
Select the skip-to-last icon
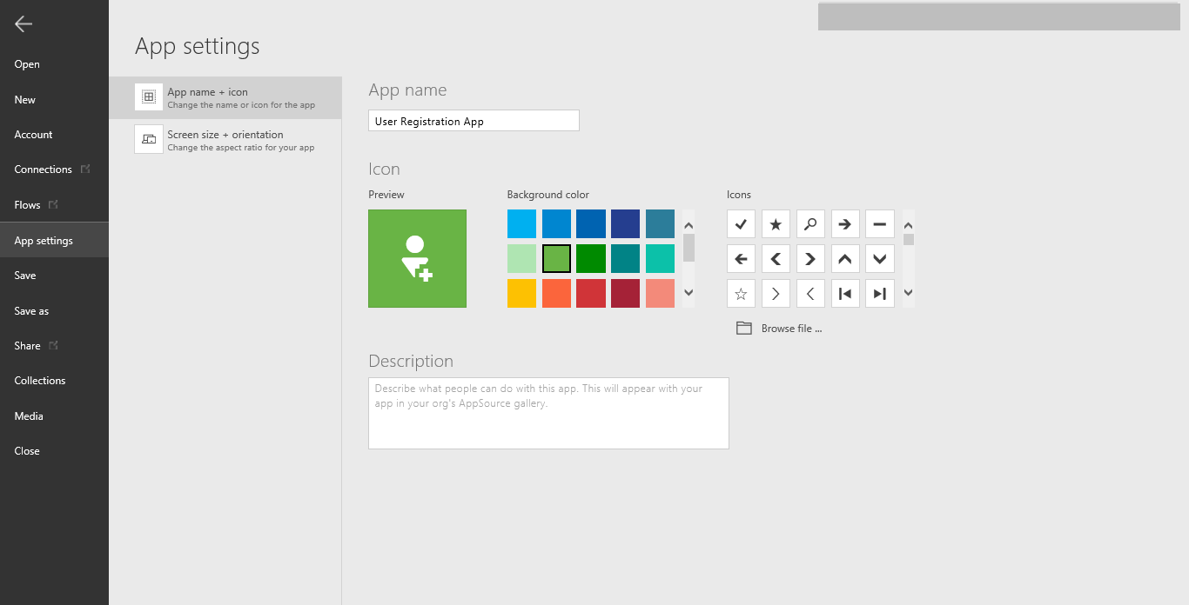(x=880, y=294)
